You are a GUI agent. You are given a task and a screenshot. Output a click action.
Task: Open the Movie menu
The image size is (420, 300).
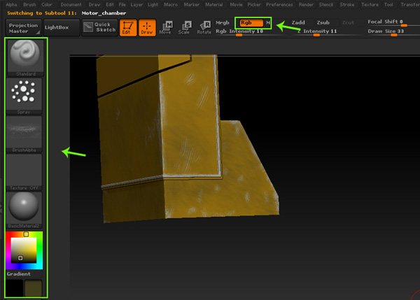pos(236,5)
